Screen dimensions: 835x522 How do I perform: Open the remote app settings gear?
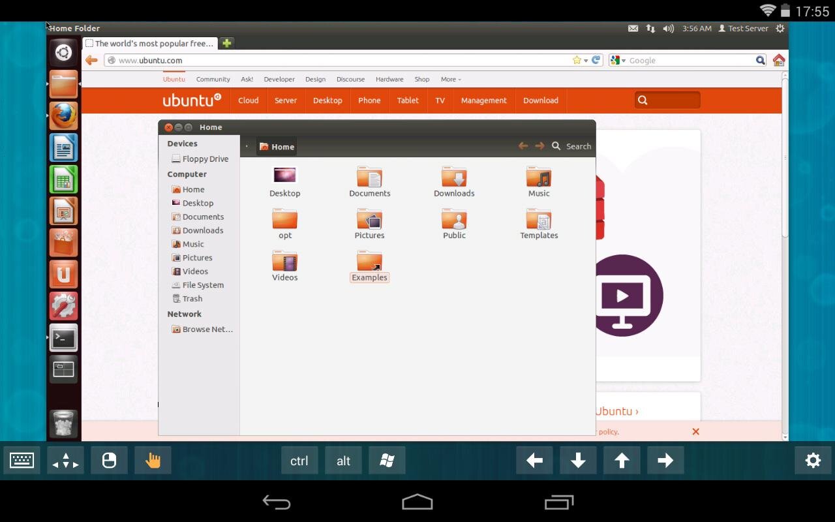point(813,461)
